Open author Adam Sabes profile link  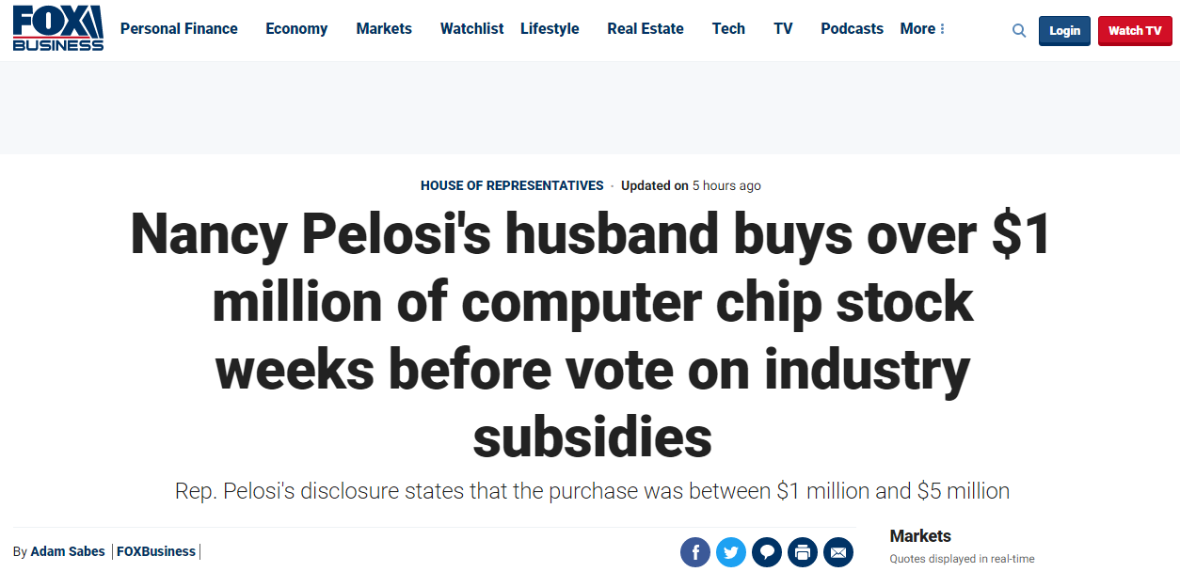[x=68, y=551]
